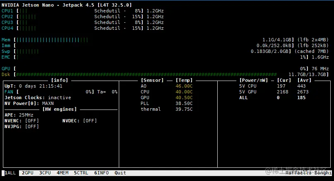
Task: Click the FAN label
Action: pos(9,92)
